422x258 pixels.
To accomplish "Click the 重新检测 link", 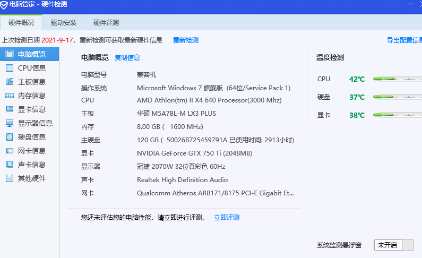I will (186, 40).
